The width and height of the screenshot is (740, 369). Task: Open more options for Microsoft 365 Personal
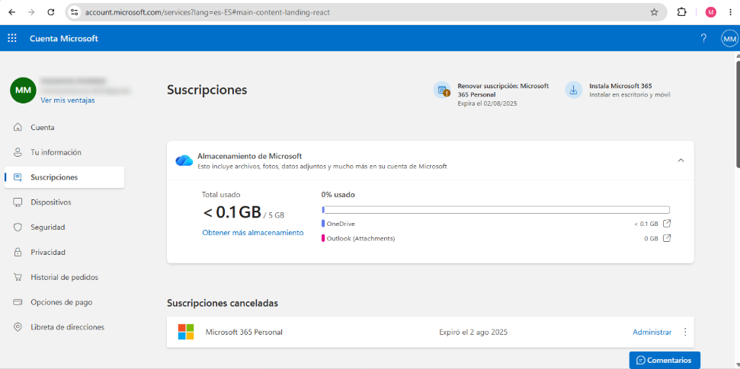pos(685,332)
